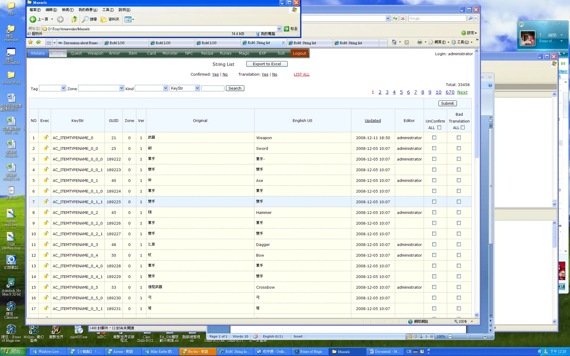Click the browser Home icon

click(x=394, y=42)
